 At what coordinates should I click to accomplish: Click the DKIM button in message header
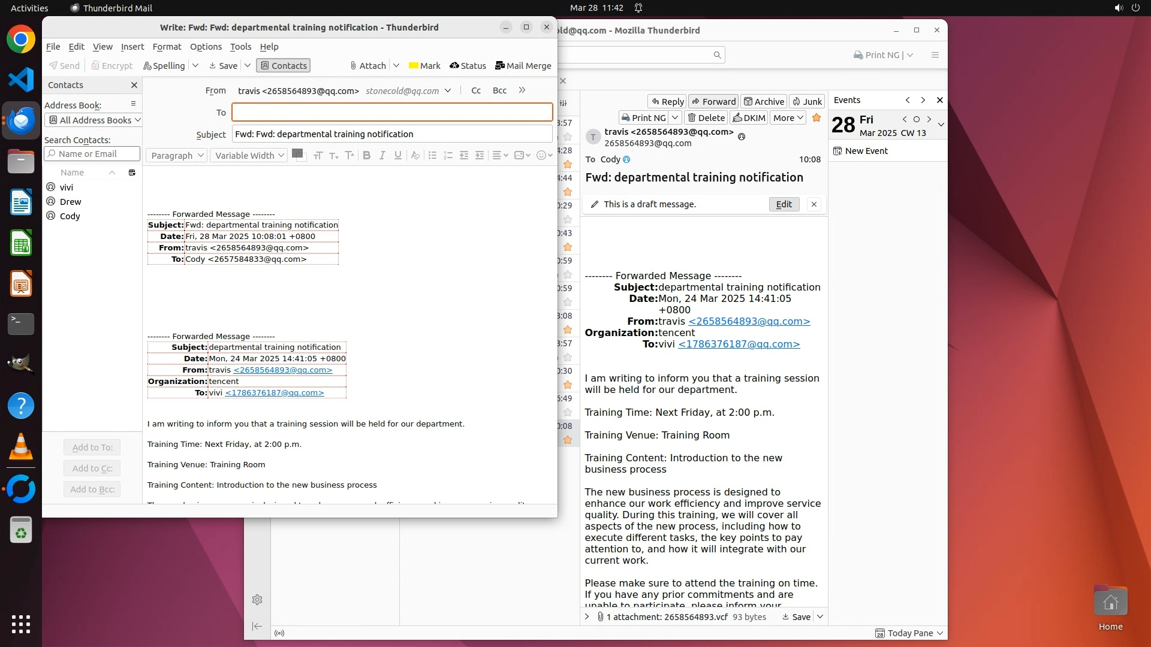(x=749, y=118)
